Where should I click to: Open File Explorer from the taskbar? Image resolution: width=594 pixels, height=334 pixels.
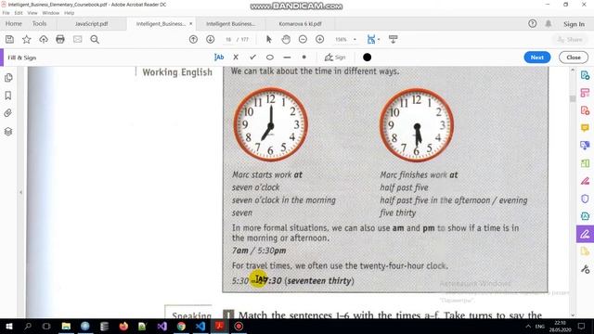tap(66, 326)
